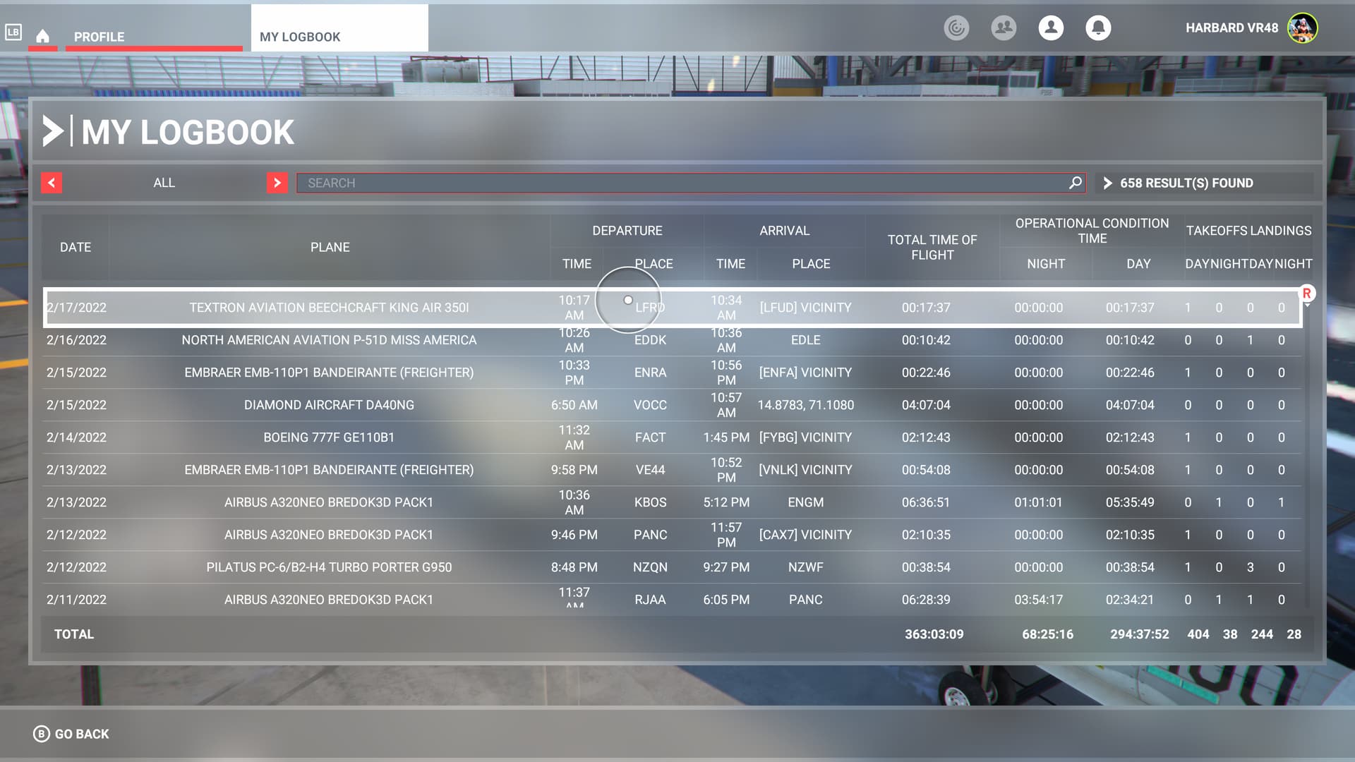The image size is (1355, 762).
Task: Select next filter with right red arrow
Action: pos(277,183)
